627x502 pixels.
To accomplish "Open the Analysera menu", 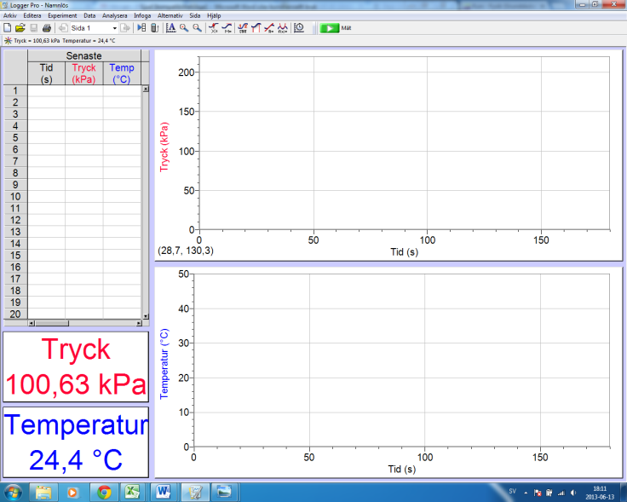I will click(115, 15).
